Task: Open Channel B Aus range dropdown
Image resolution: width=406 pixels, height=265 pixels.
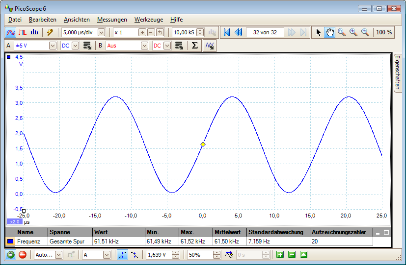Action: point(144,46)
